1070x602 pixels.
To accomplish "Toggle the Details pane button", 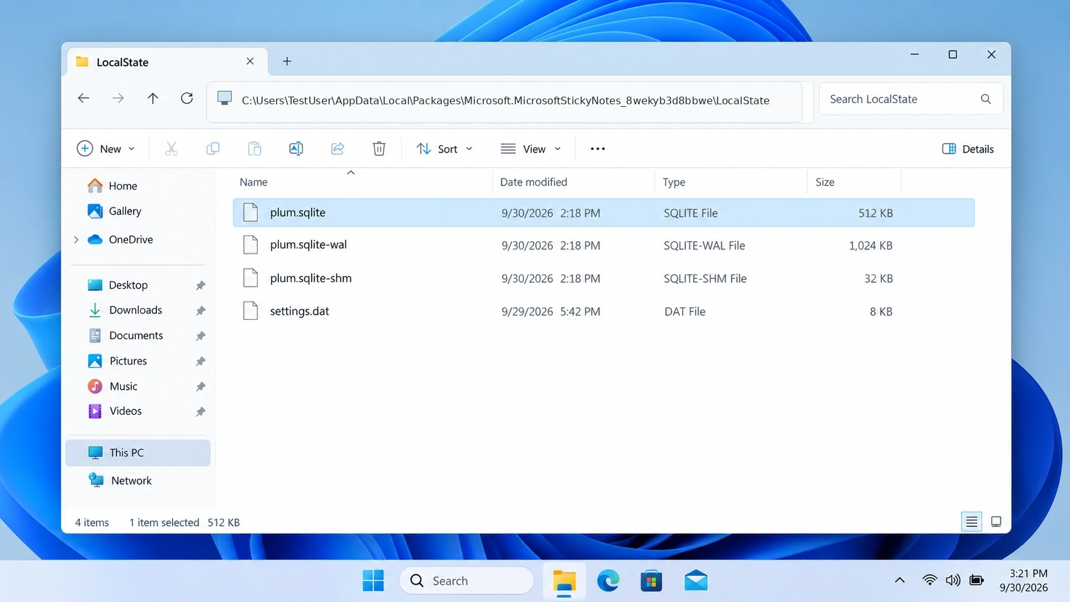I will (968, 149).
